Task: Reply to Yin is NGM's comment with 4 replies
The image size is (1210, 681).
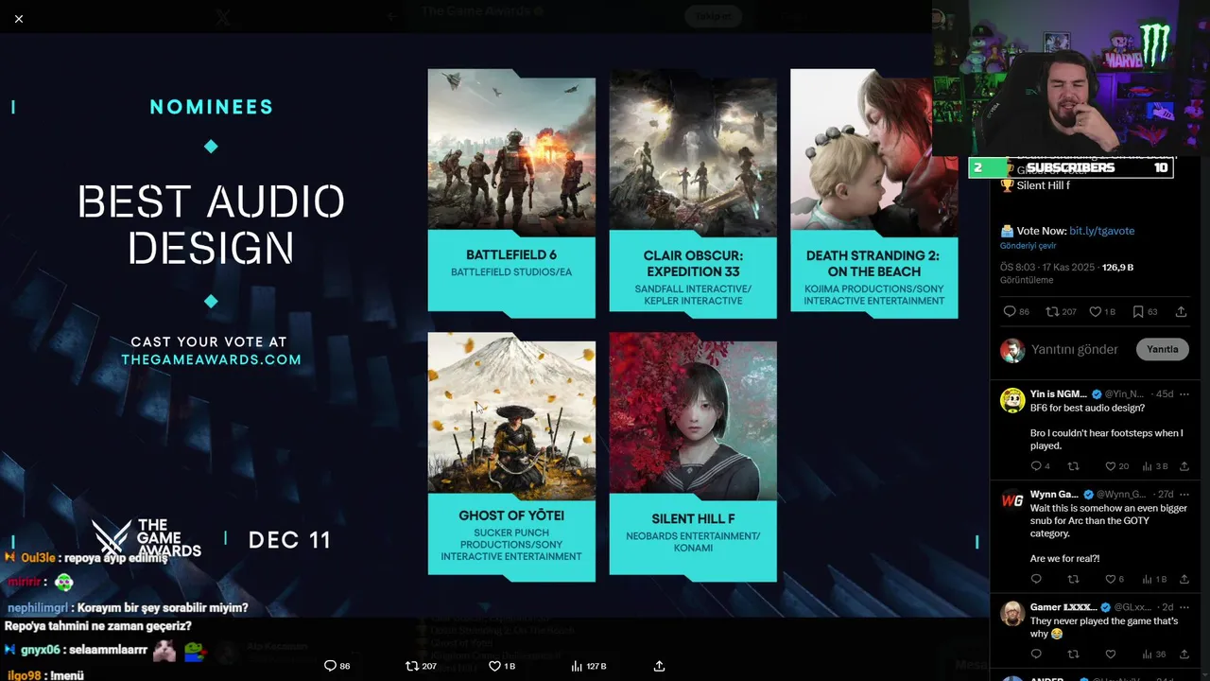Action: click(x=1040, y=465)
